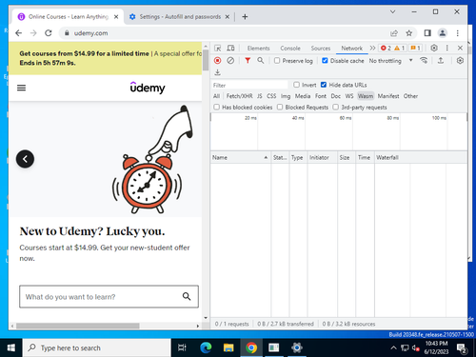
Task: Filter requests by Doc type
Action: (x=335, y=96)
